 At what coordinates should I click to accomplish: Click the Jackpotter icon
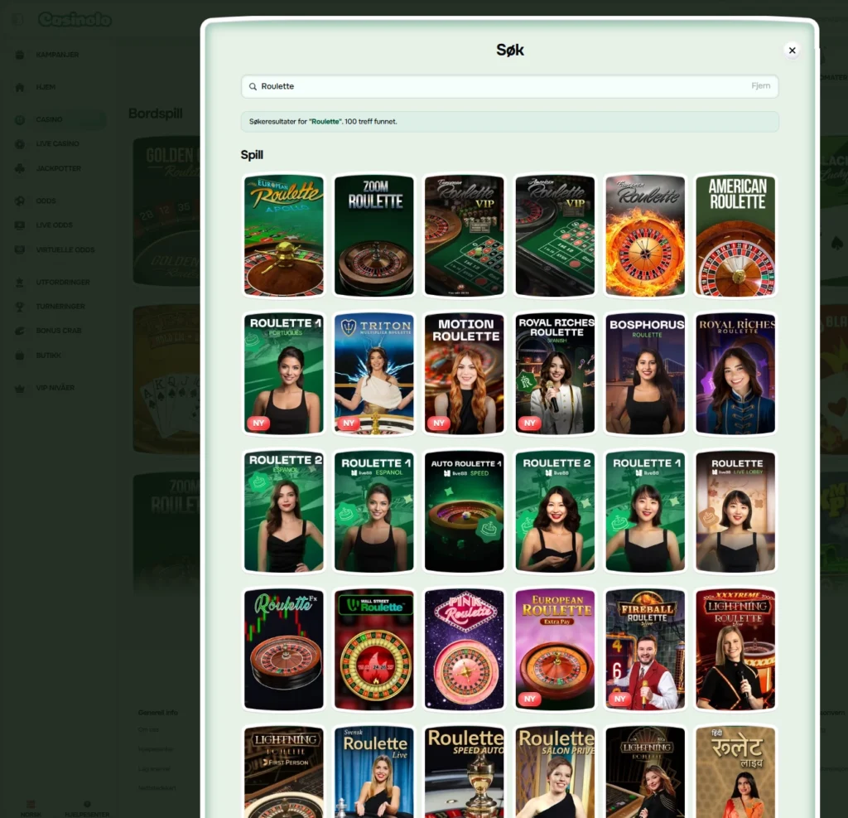pos(20,169)
